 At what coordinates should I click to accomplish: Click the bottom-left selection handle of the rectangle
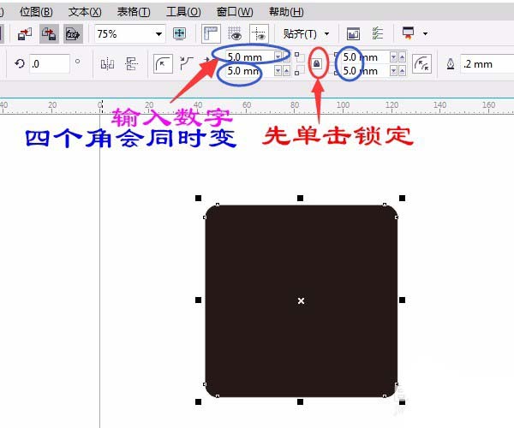tap(199, 401)
